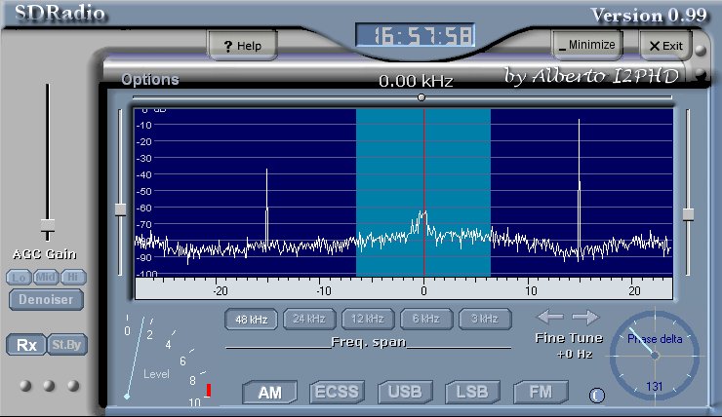Click the Fine Tune right arrow
The width and height of the screenshot is (722, 417).
point(585,317)
